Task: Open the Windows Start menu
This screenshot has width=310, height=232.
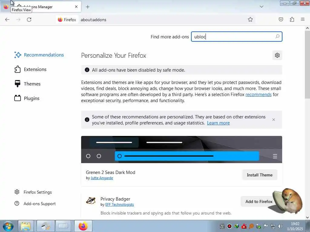Action: [x=8, y=226]
